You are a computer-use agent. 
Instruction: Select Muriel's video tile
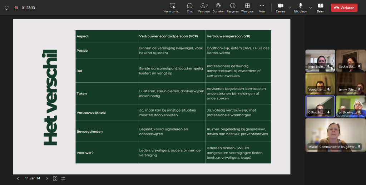click(x=335, y=135)
